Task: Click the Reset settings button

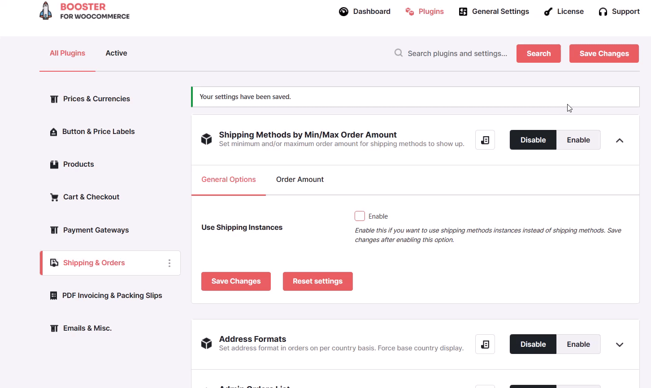Action: click(318, 281)
